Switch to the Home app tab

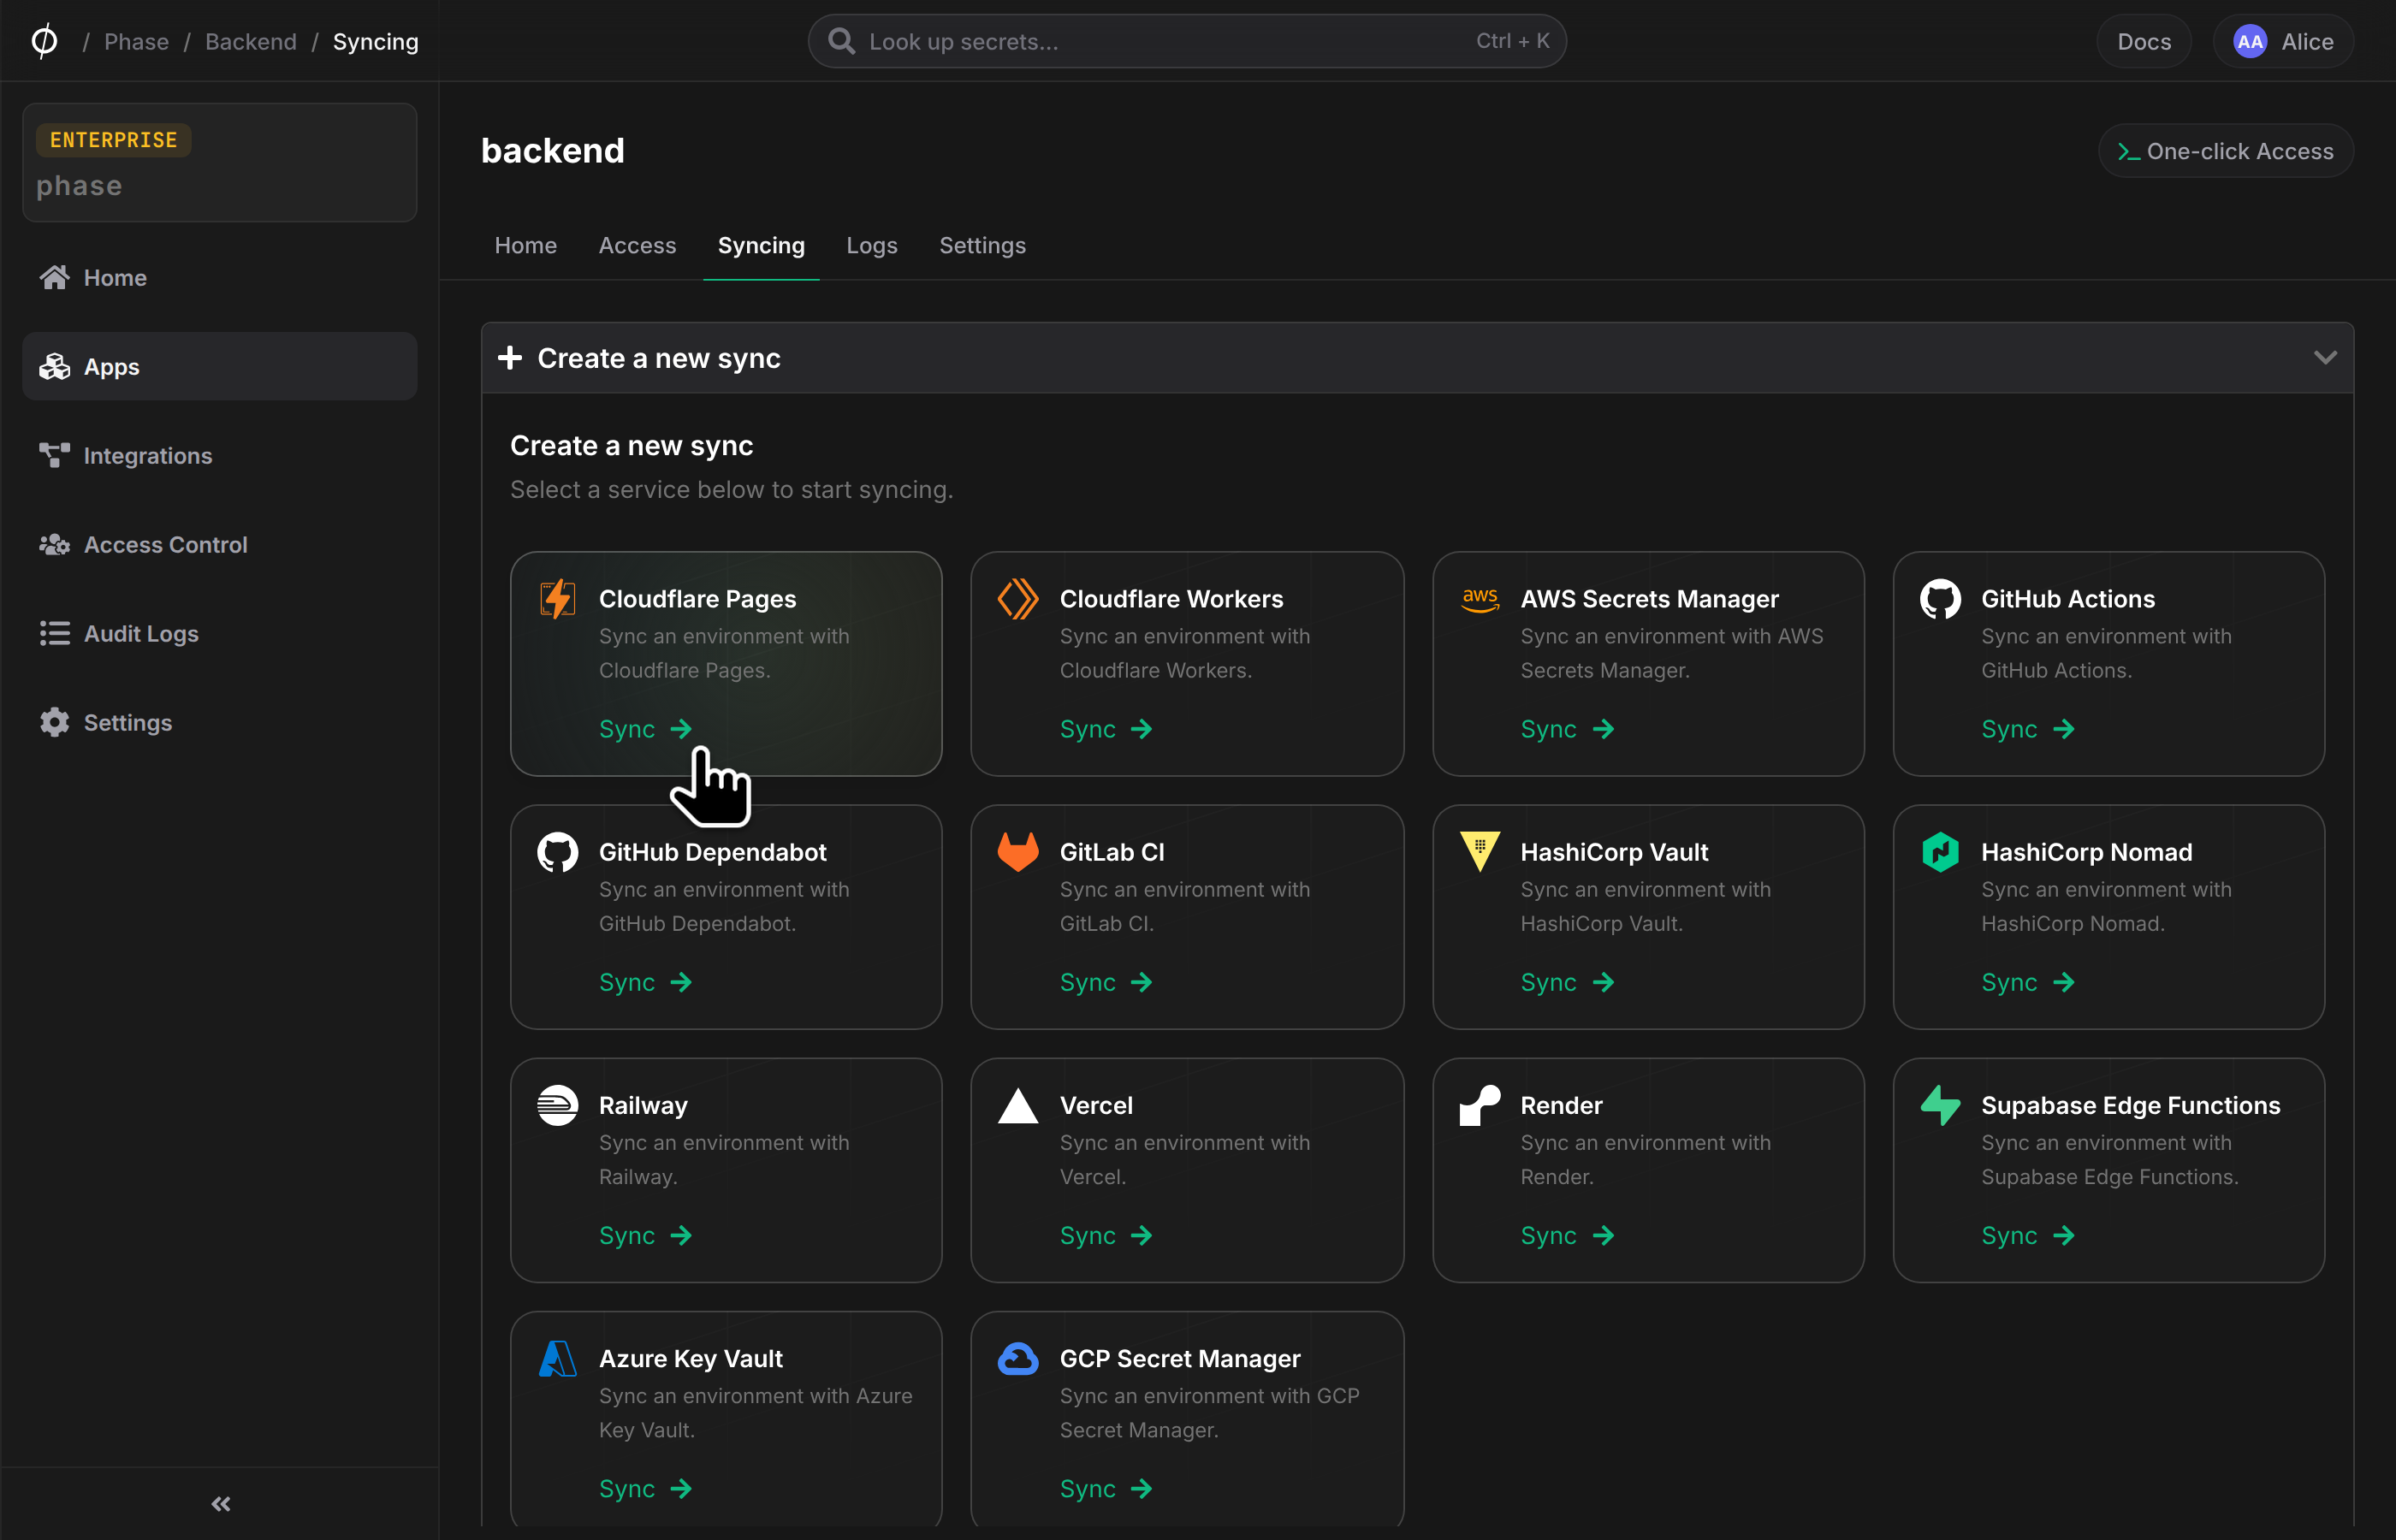525,245
